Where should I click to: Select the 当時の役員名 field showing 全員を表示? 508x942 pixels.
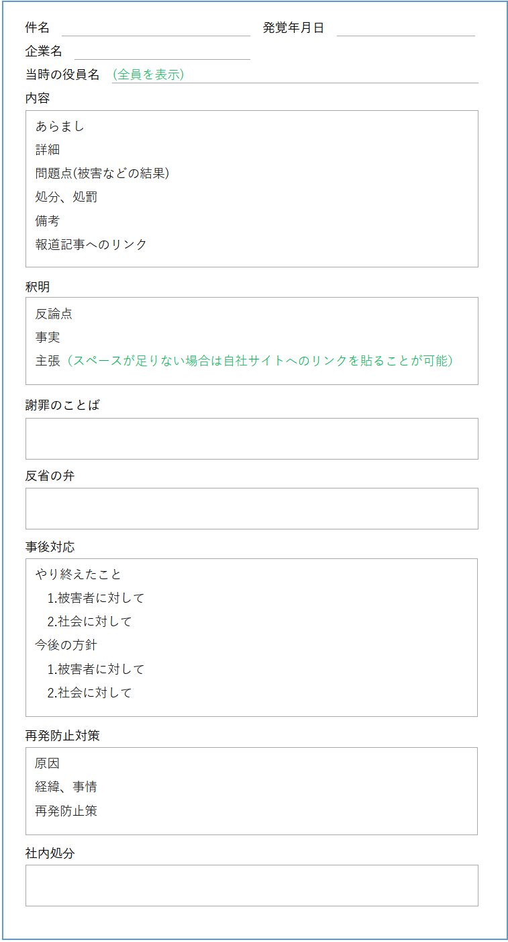pyautogui.click(x=295, y=75)
